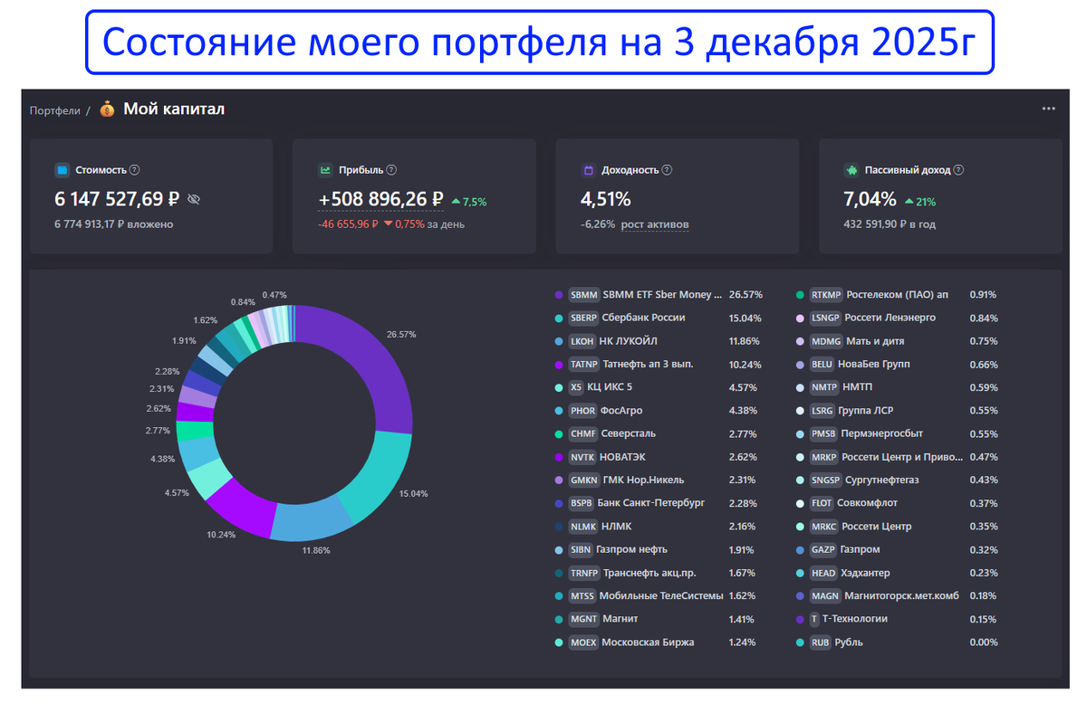Viewport: 1087px width, 704px height.
Task: Select the Ростелеком (ПАО) ап legend row
Action: tap(898, 295)
